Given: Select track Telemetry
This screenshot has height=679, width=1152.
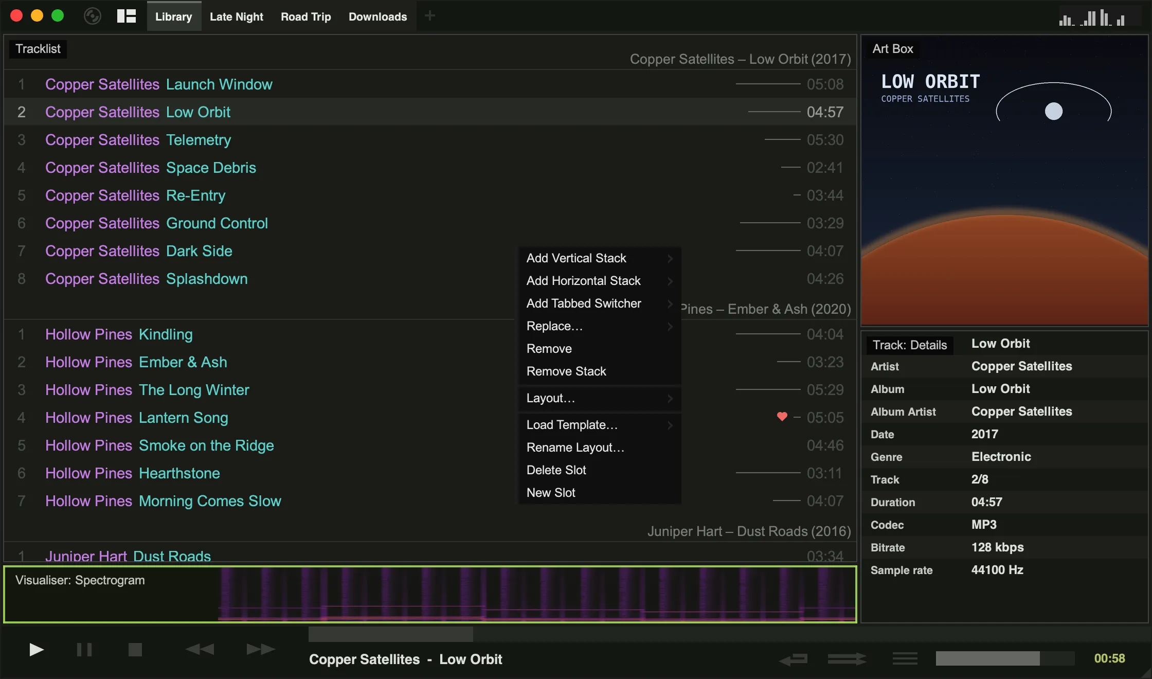Looking at the screenshot, I should pyautogui.click(x=430, y=140).
